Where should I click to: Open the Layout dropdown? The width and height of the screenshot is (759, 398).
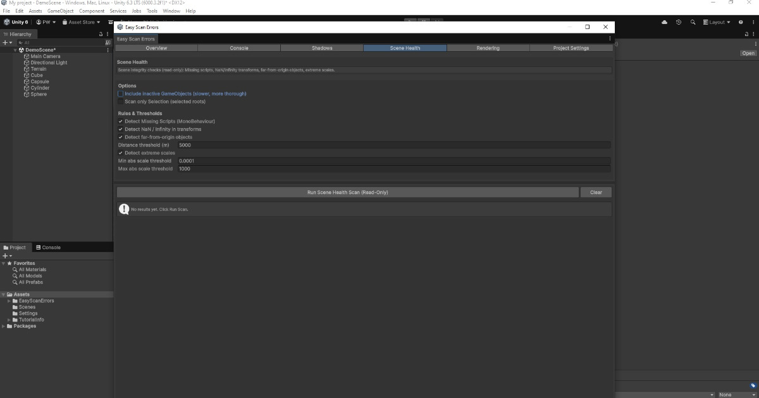point(717,22)
